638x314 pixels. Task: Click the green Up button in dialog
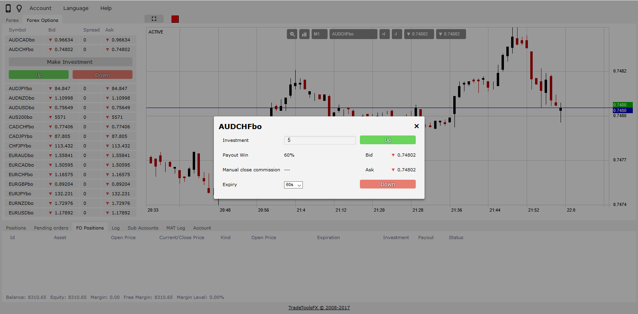tap(387, 140)
